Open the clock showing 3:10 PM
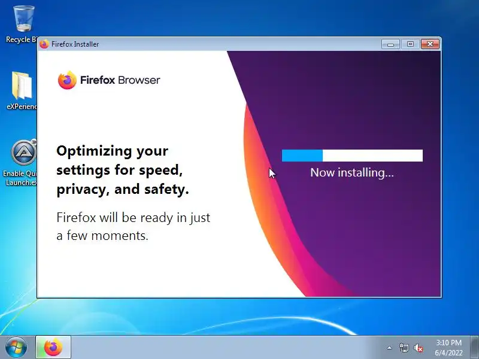The image size is (479, 359). (x=448, y=342)
